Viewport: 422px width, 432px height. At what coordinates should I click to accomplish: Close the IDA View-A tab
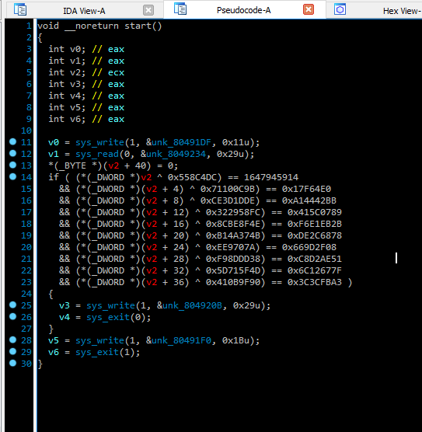pos(148,10)
